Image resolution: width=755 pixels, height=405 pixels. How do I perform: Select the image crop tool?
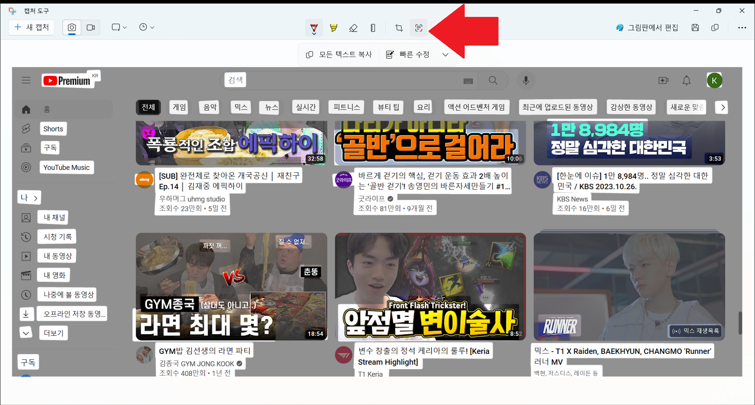399,28
